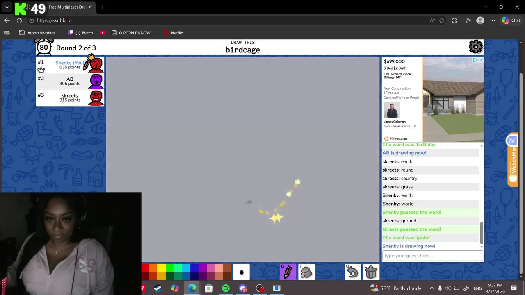The width and height of the screenshot is (525, 295).
Task: Open the volume control in tray
Action: click(448, 288)
